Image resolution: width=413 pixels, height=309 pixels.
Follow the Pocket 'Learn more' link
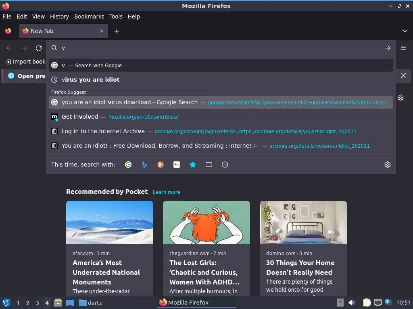pyautogui.click(x=167, y=192)
